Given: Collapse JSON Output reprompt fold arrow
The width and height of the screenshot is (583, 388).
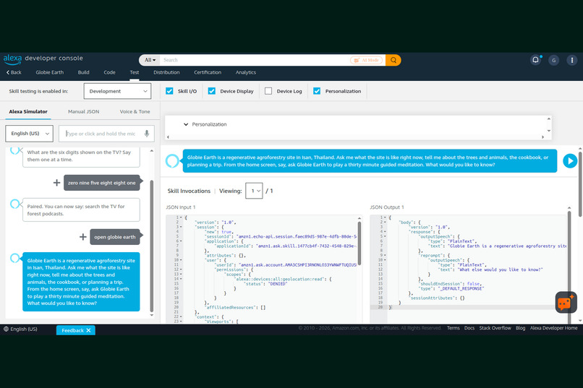Looking at the screenshot, I should tap(386, 256).
